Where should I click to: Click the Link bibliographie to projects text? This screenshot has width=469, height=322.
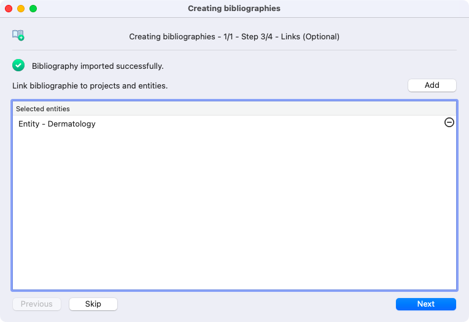coord(90,85)
